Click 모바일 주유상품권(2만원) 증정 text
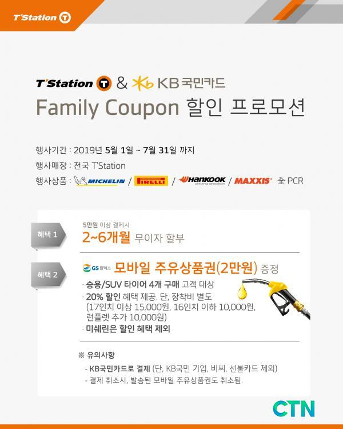 tap(196, 268)
